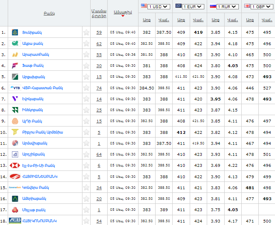Open branch count 64 link for Ardshinbank

[x=99, y=154]
